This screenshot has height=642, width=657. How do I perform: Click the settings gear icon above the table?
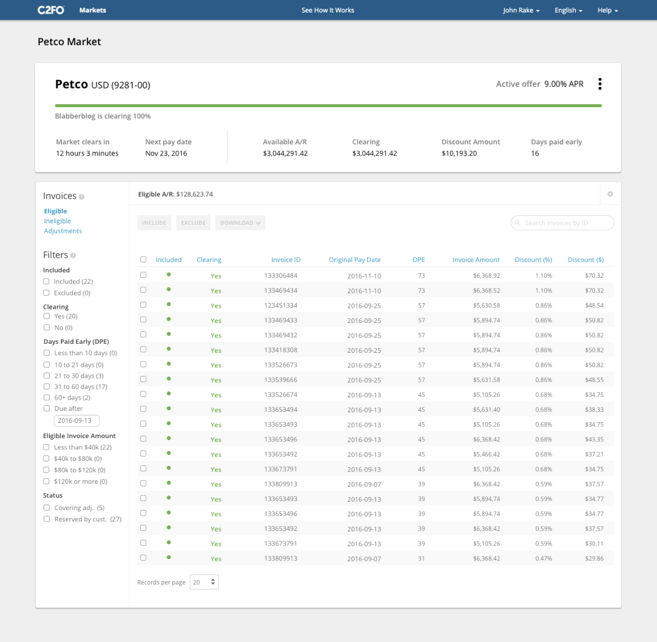coord(610,194)
